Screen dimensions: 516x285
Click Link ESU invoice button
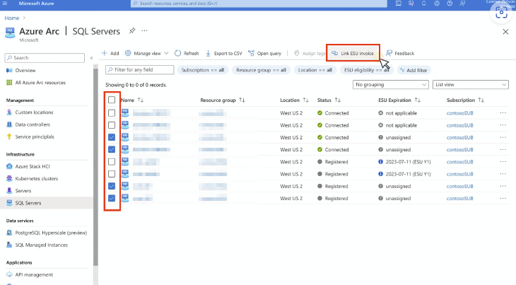[353, 53]
